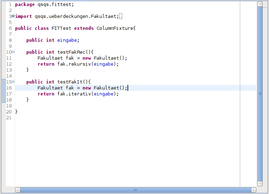Click the closing brace on line 20
Image resolution: width=269 pixels, height=194 pixels.
click(x=16, y=112)
